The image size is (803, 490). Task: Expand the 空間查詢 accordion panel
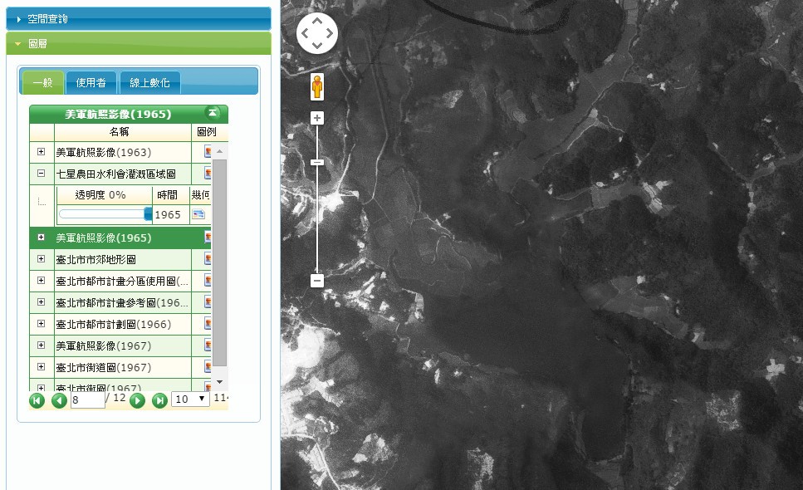pos(138,18)
